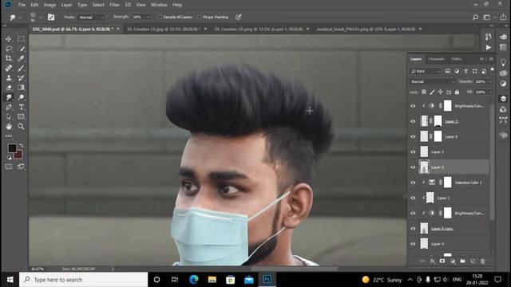Viewport: 511px width, 287px height.
Task: Toggle visibility of Layer 1
Action: point(413,198)
